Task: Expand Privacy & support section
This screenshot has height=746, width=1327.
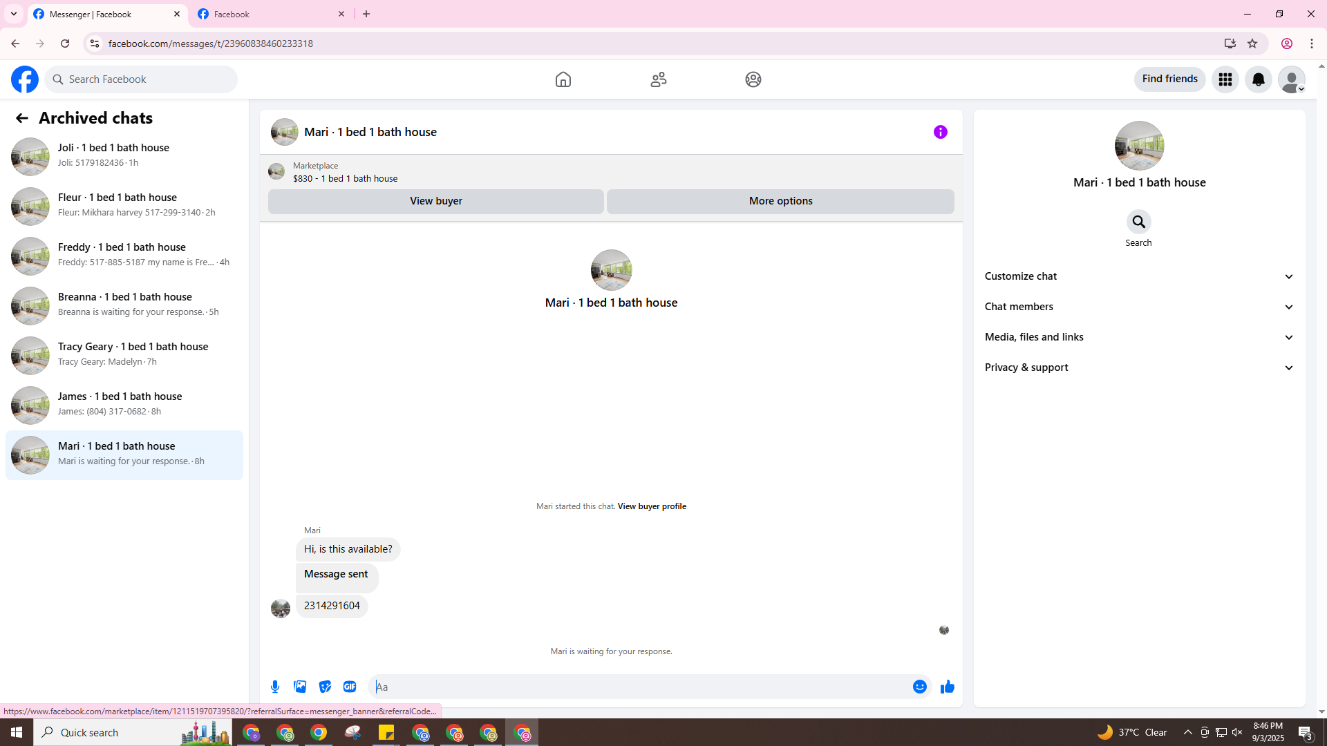Action: [x=1139, y=367]
